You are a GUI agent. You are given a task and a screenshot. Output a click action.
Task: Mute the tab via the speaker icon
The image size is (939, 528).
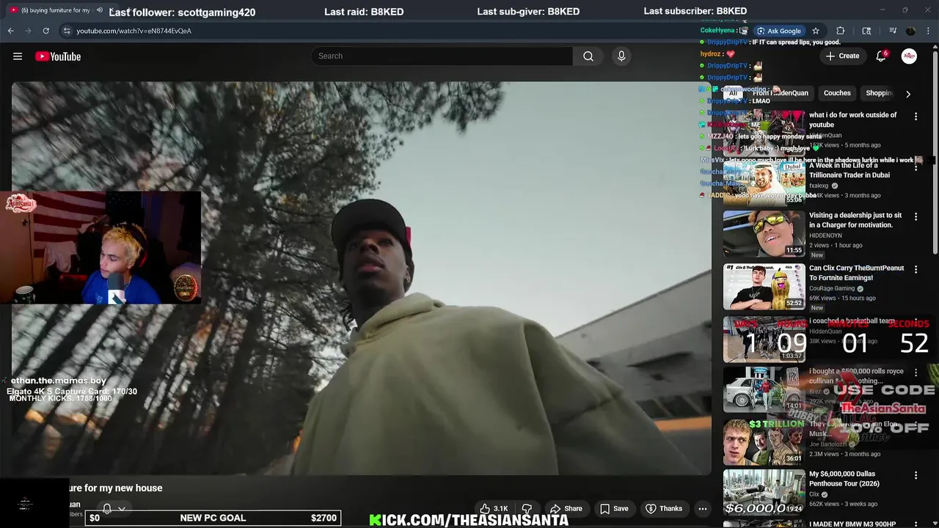pyautogui.click(x=99, y=10)
